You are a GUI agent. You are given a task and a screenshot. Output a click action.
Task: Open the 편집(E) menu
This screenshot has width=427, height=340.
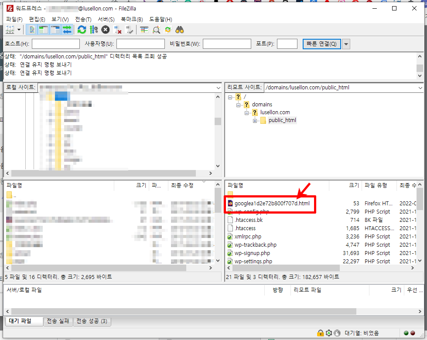[37, 19]
